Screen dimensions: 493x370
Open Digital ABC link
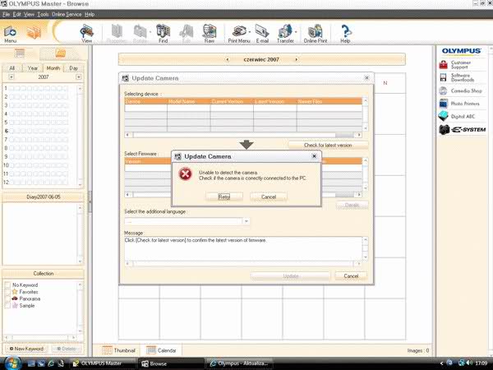coord(457,117)
